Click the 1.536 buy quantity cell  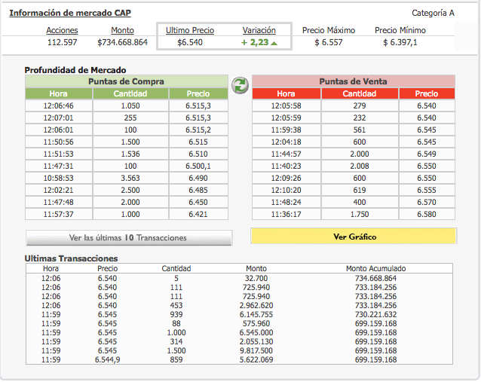coord(130,154)
